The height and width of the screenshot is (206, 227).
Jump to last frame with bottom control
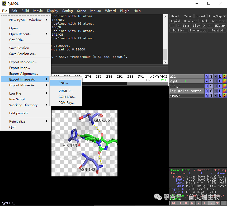tap(205, 203)
